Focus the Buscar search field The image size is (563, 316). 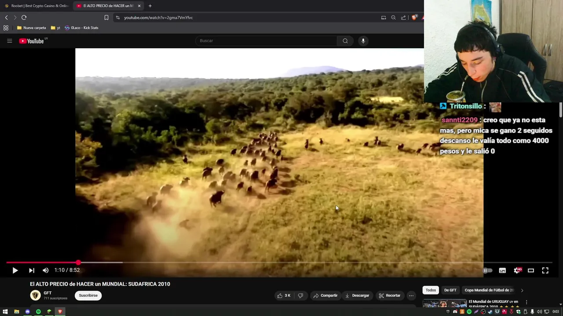click(x=266, y=41)
